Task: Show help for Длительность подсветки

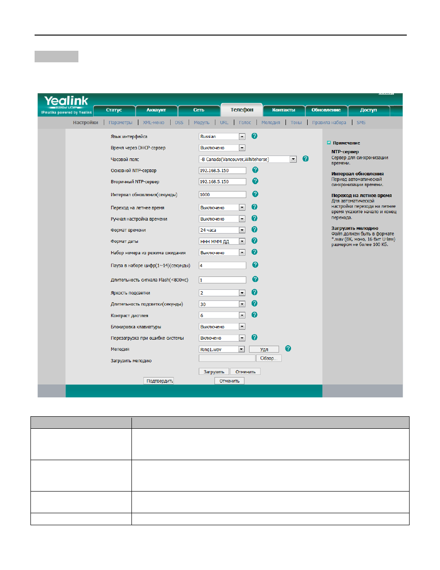Action: [254, 304]
